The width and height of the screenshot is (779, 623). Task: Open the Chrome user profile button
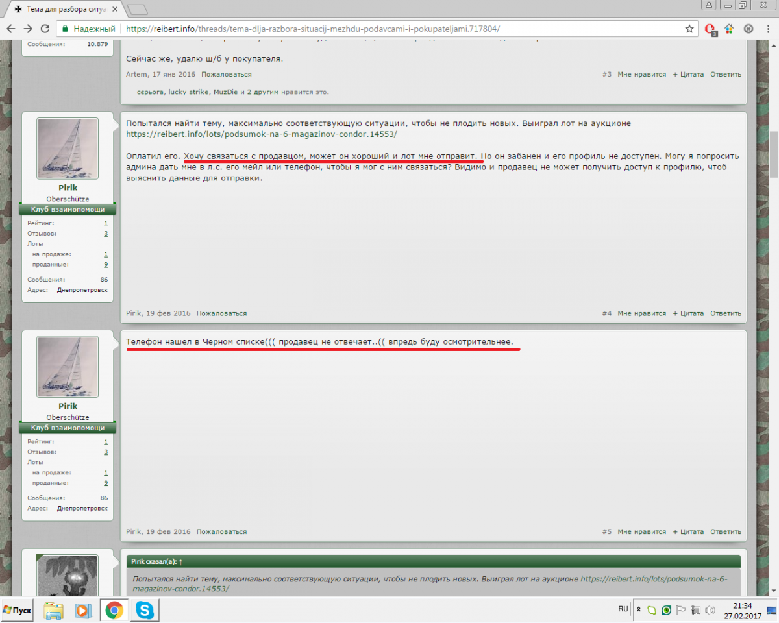tap(709, 5)
